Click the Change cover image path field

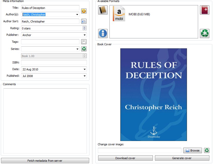click(140, 150)
